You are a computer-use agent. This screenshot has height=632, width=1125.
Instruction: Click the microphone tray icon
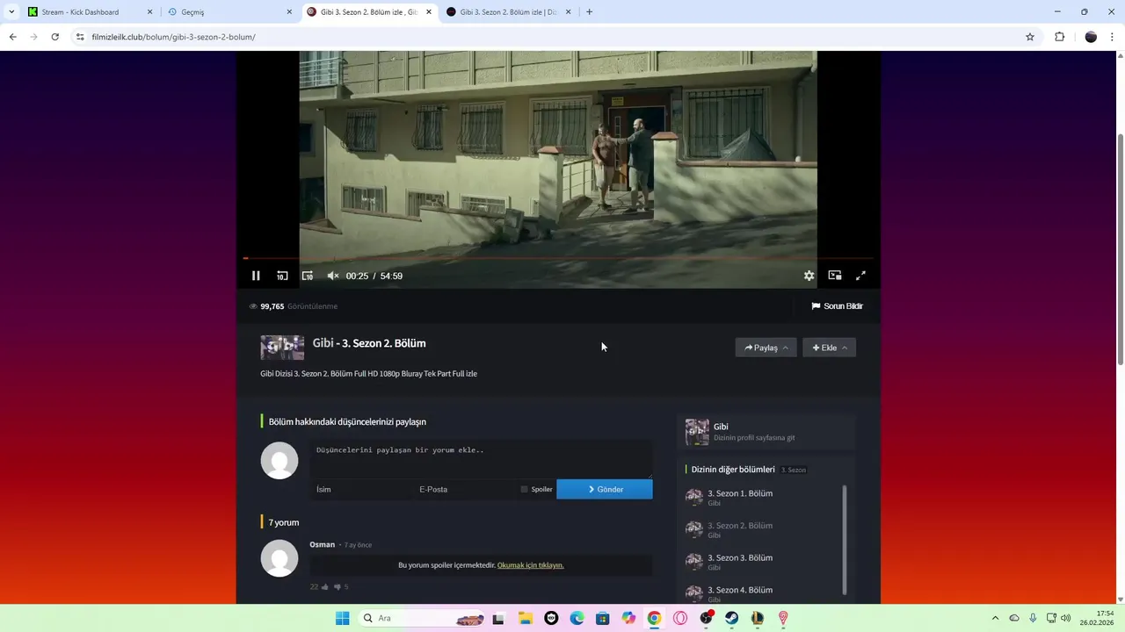[1033, 618]
